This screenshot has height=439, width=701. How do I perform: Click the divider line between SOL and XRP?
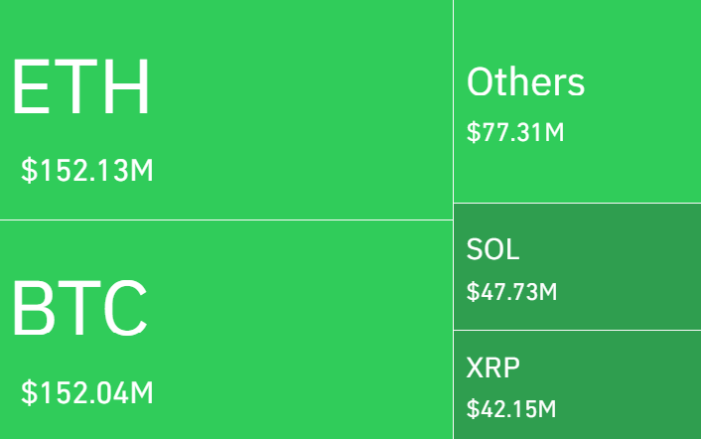pos(577,330)
